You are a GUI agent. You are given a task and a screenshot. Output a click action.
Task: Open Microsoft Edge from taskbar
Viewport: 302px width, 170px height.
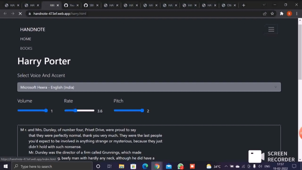coord(145,166)
